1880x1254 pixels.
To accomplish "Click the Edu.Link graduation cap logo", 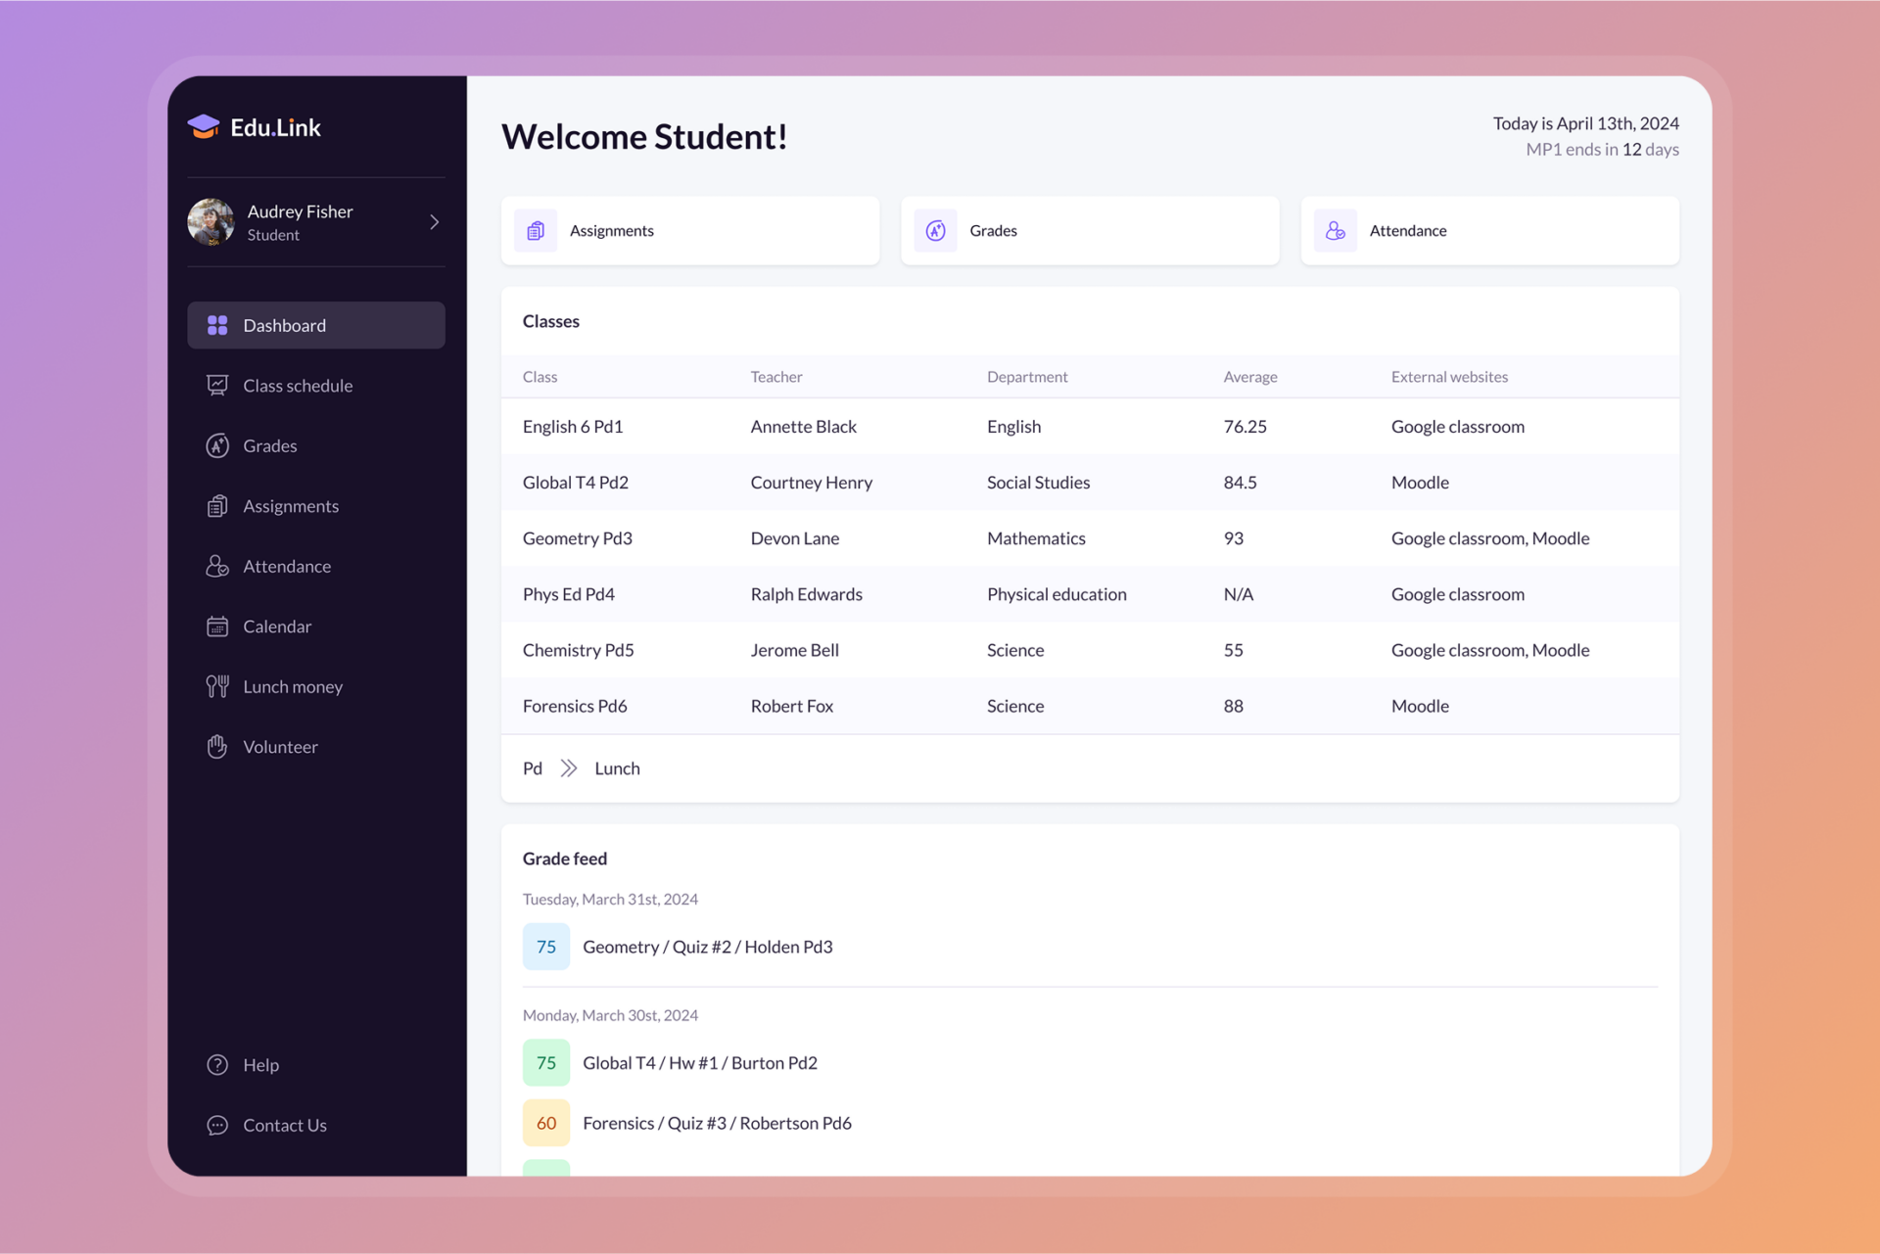I will [204, 127].
